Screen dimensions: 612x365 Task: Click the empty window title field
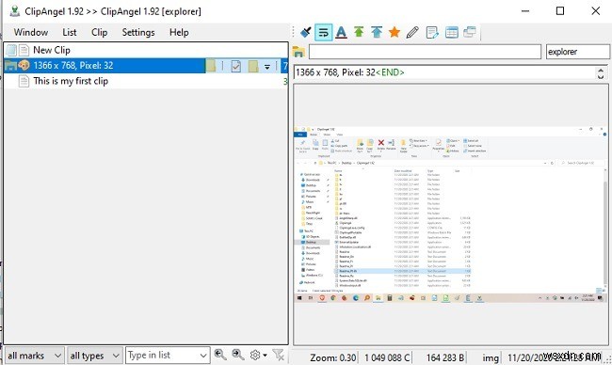click(x=425, y=52)
